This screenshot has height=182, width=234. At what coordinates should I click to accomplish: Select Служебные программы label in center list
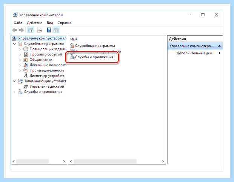(95, 46)
